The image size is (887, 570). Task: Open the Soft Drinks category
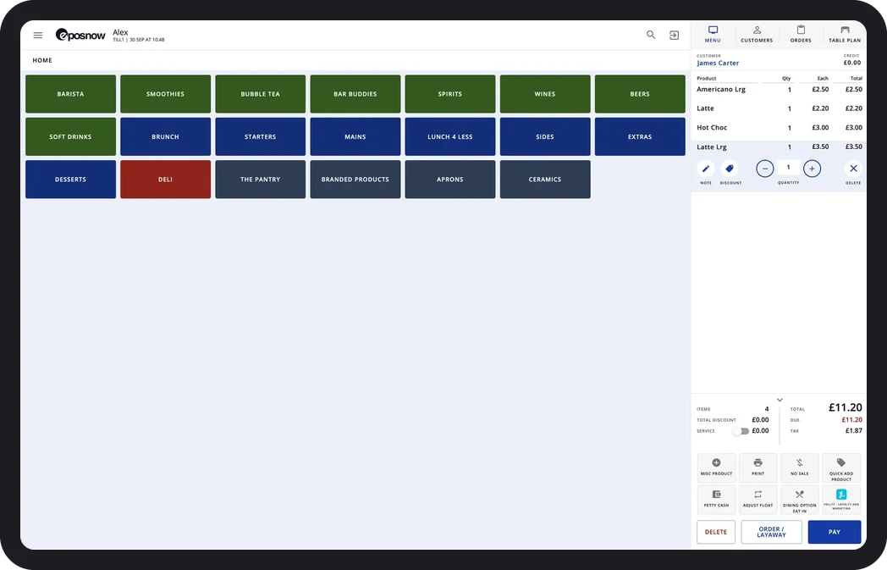[71, 137]
